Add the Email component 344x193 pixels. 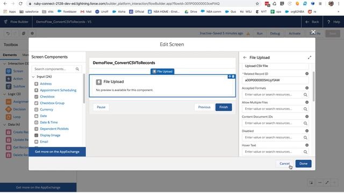click(x=44, y=142)
